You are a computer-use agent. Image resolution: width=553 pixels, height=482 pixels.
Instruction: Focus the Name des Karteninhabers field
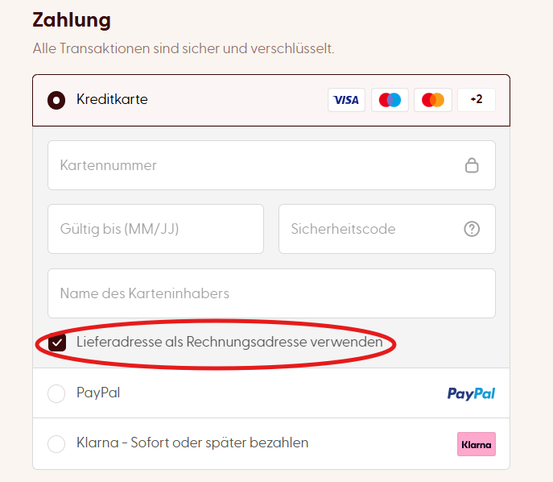tap(271, 293)
